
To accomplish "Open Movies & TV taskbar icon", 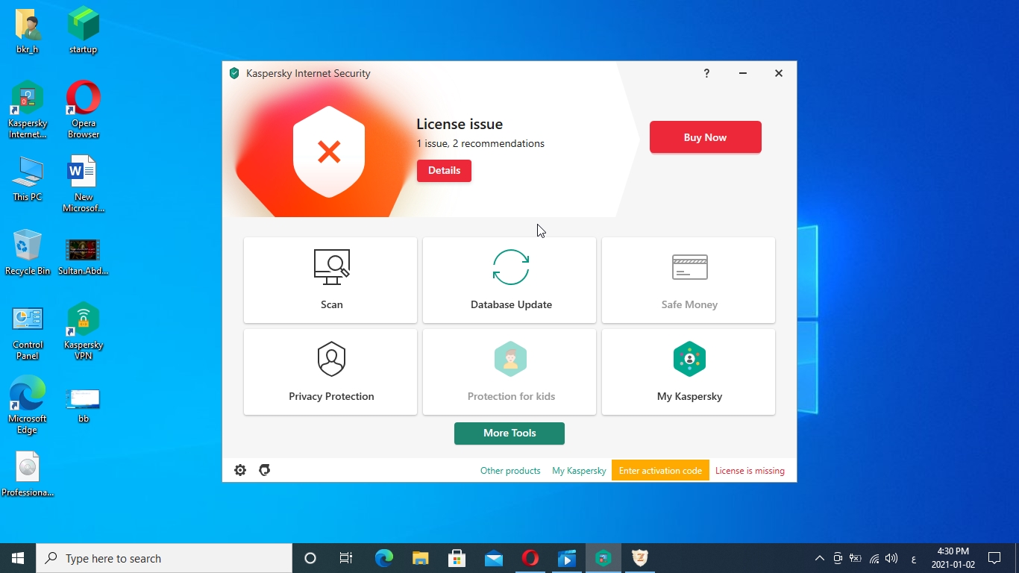I will [566, 558].
